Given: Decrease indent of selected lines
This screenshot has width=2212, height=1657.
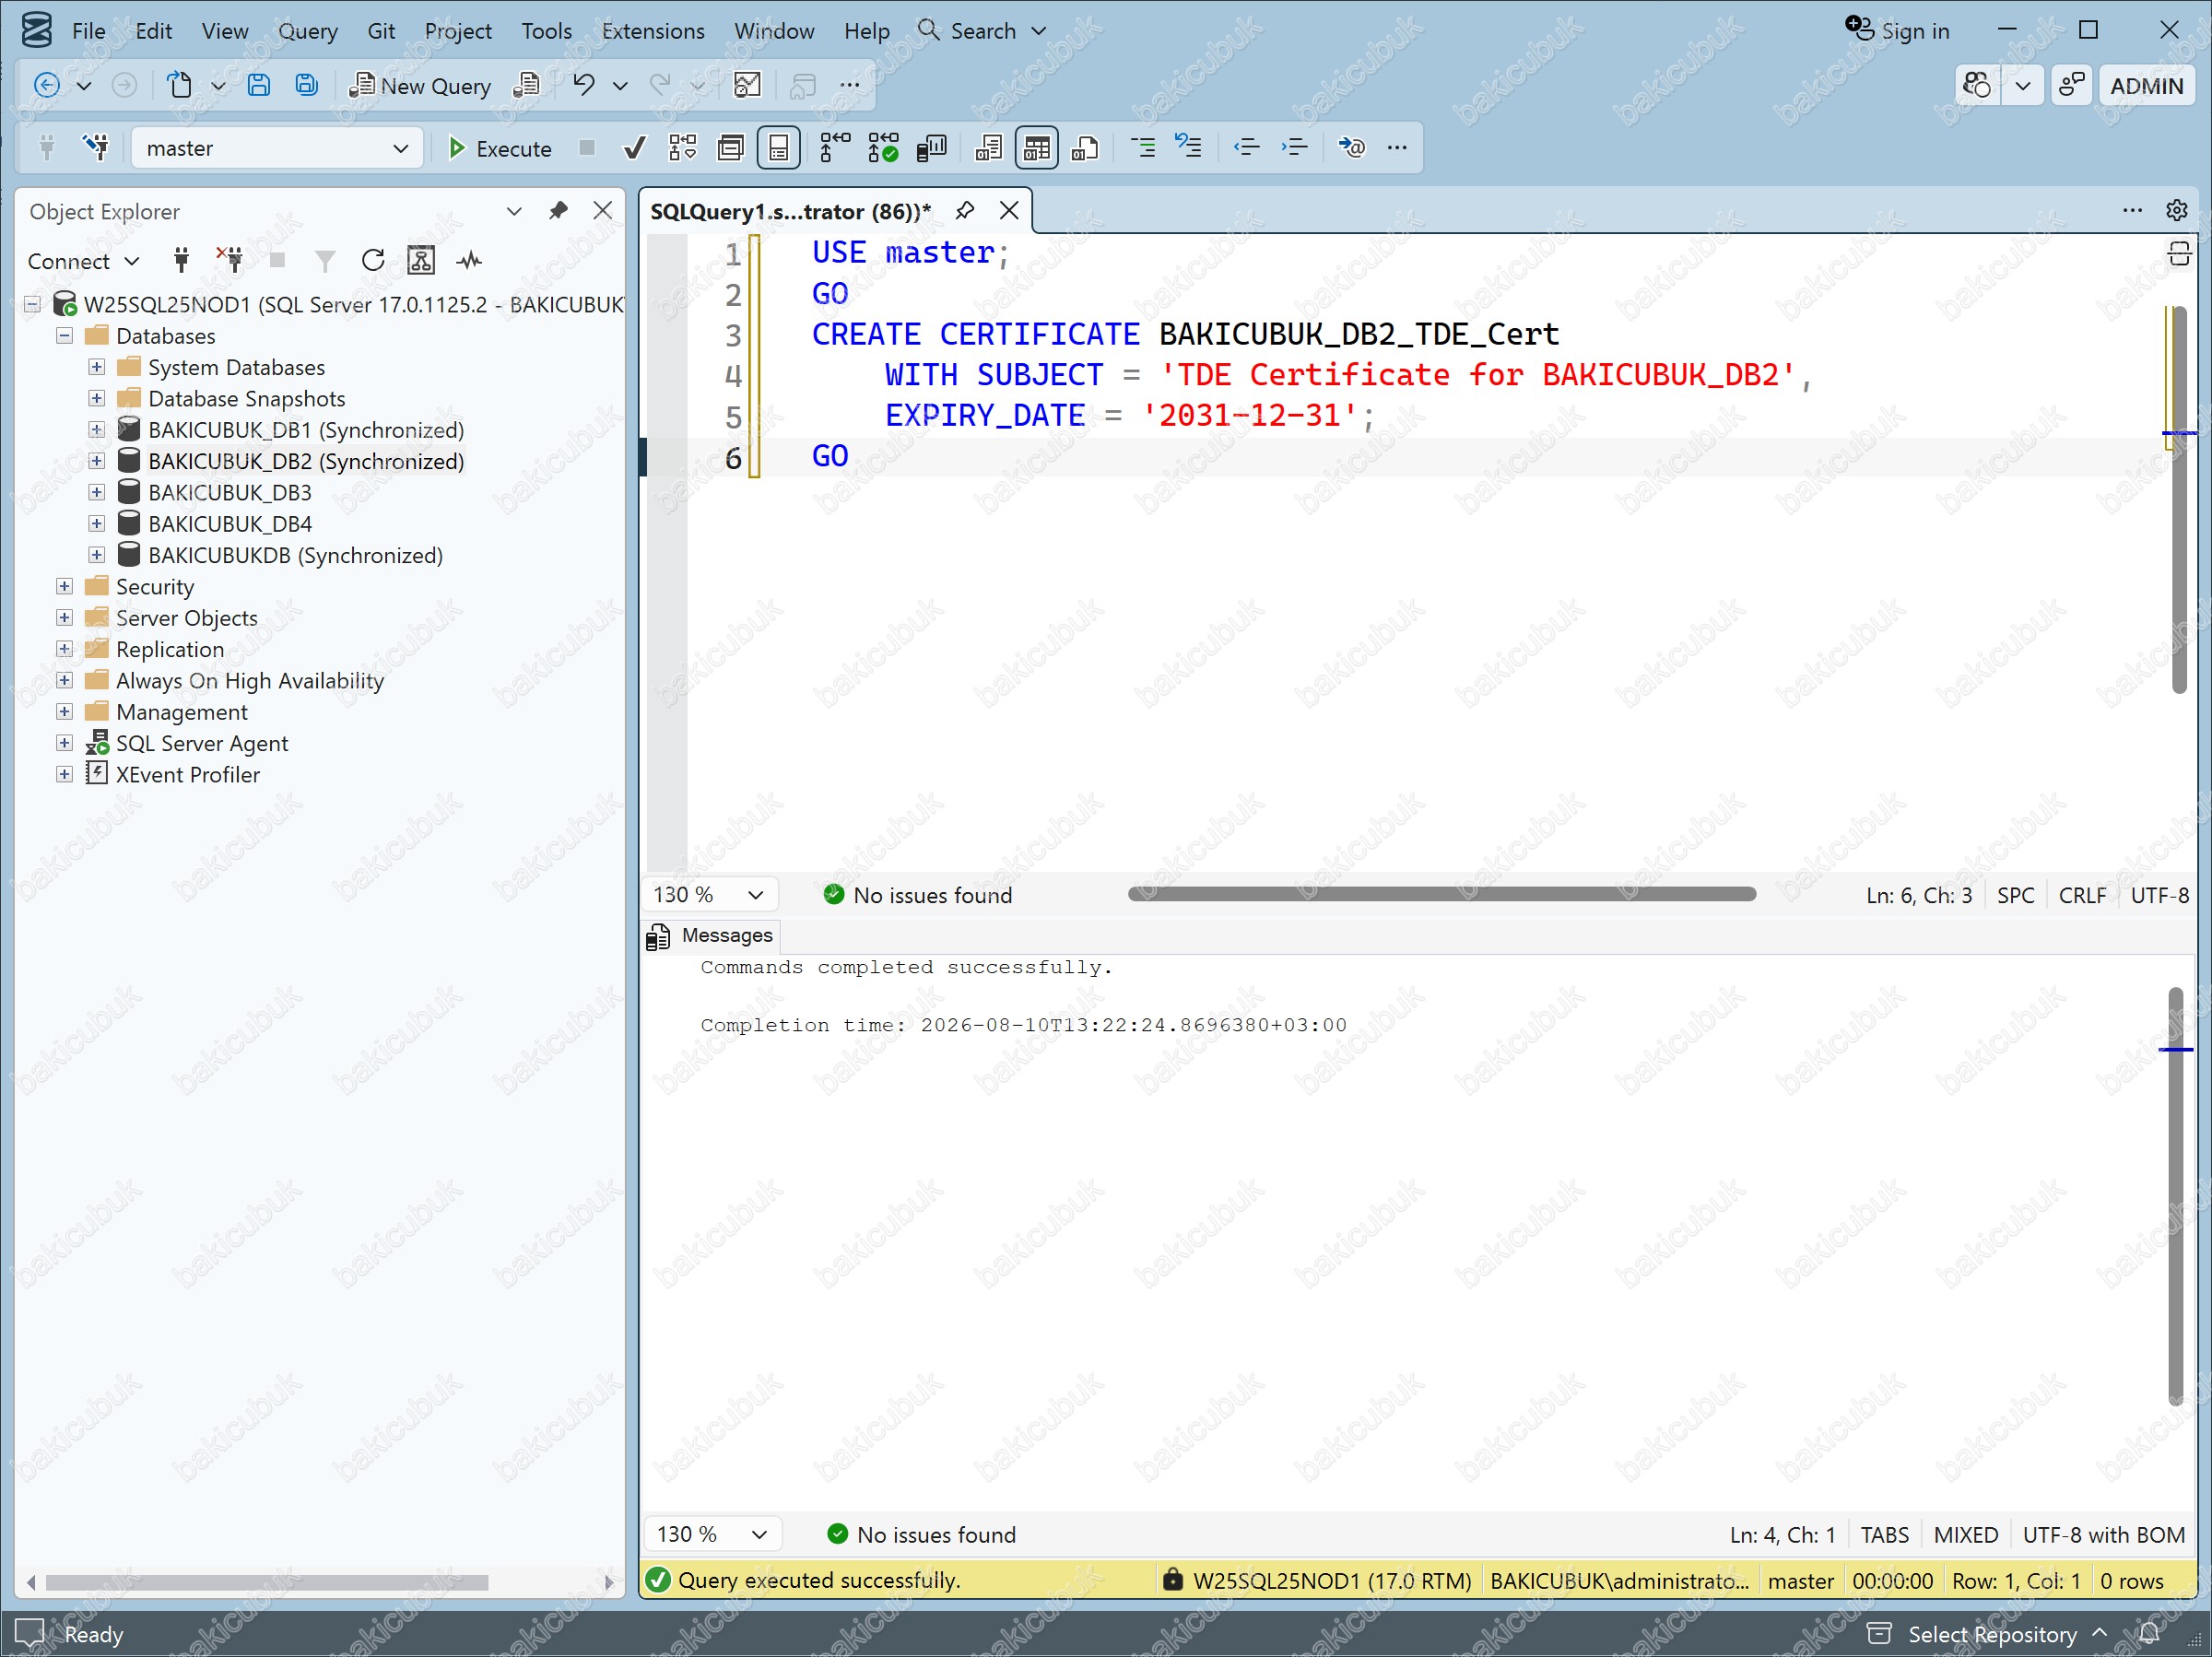Looking at the screenshot, I should point(1246,148).
